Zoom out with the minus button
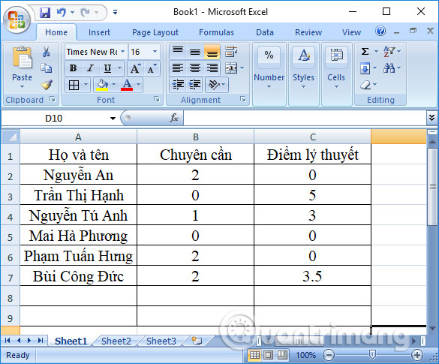 329,355
